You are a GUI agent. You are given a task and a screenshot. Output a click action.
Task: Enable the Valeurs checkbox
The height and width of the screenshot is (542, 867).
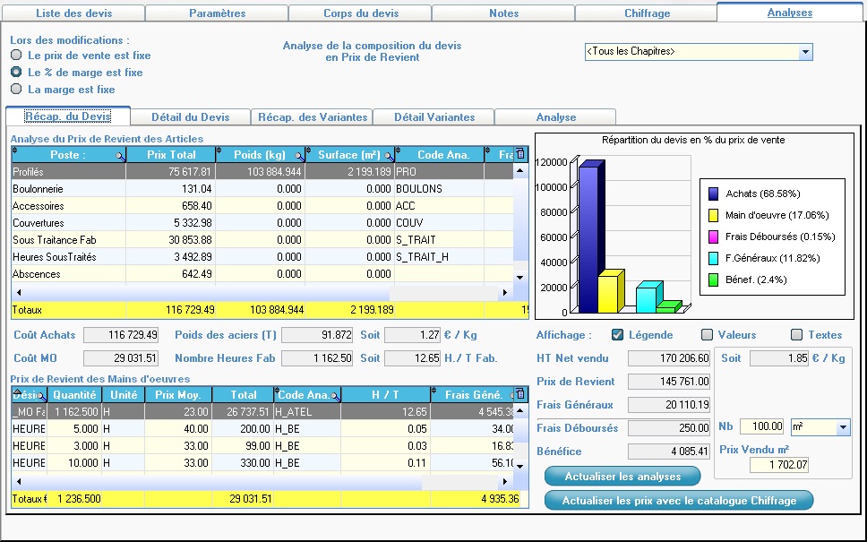pyautogui.click(x=707, y=335)
